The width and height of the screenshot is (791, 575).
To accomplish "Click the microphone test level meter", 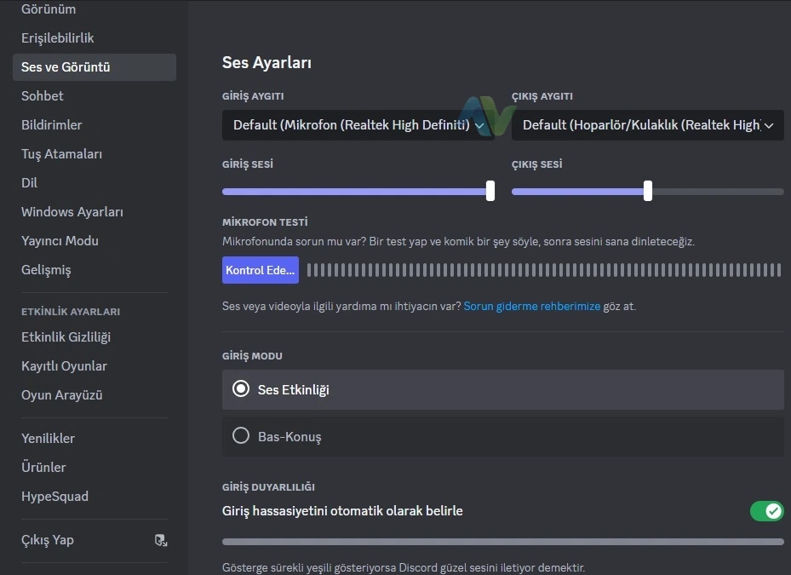I will (x=544, y=270).
